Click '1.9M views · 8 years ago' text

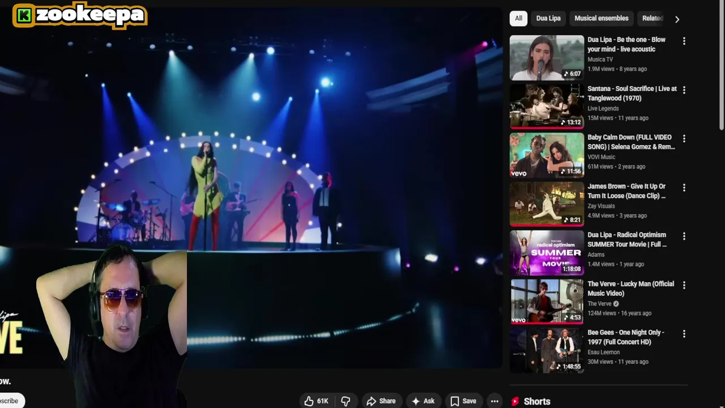[617, 69]
